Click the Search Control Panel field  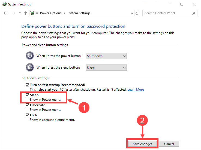pos(167,13)
